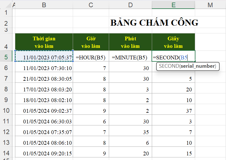
Task: Select cell with 01/05/2024 09:02:37
Action: coord(44,111)
